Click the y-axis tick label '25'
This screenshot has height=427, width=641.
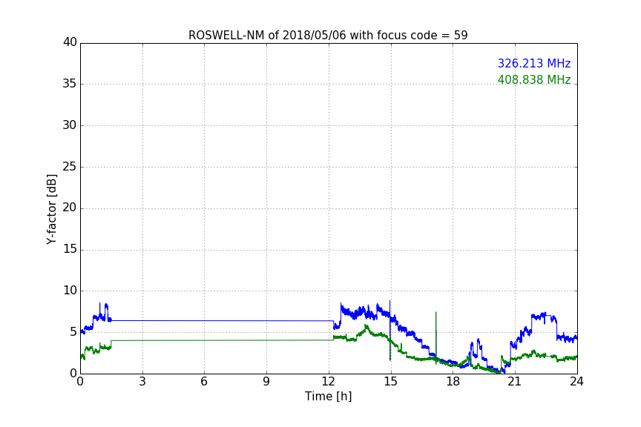70,166
